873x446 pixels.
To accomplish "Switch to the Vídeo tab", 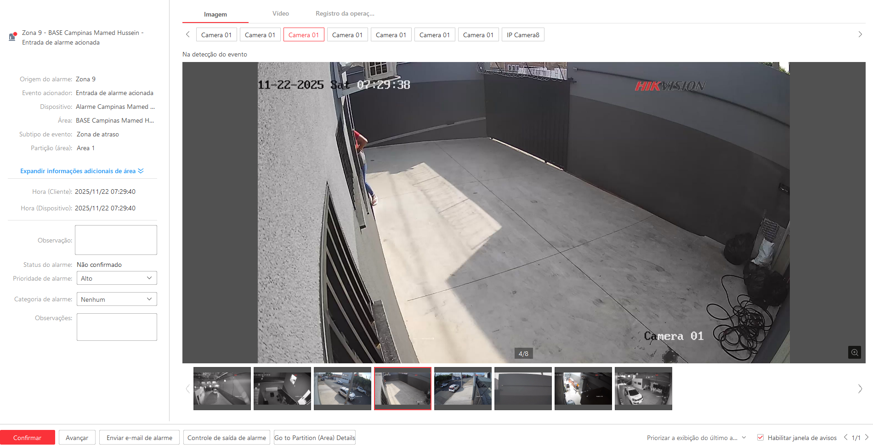I will coord(280,14).
